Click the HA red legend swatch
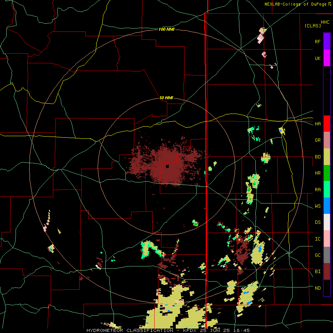The image size is (333, 333). [327, 124]
